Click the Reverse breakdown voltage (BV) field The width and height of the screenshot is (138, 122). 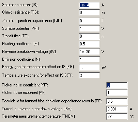coord(89,52)
